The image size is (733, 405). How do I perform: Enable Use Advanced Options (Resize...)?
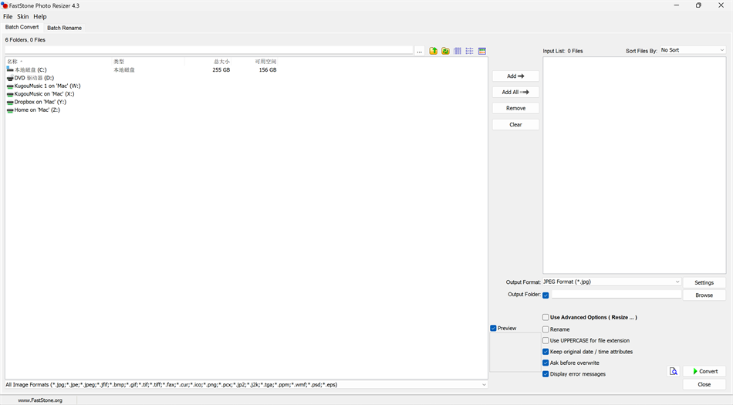coord(546,317)
